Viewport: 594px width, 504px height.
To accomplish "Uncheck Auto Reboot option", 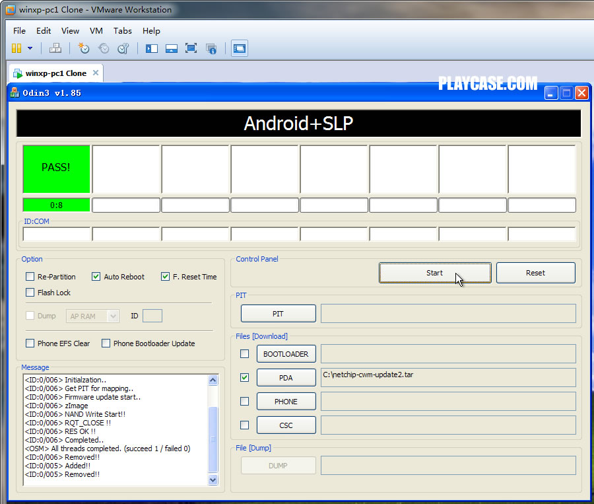I will click(96, 277).
